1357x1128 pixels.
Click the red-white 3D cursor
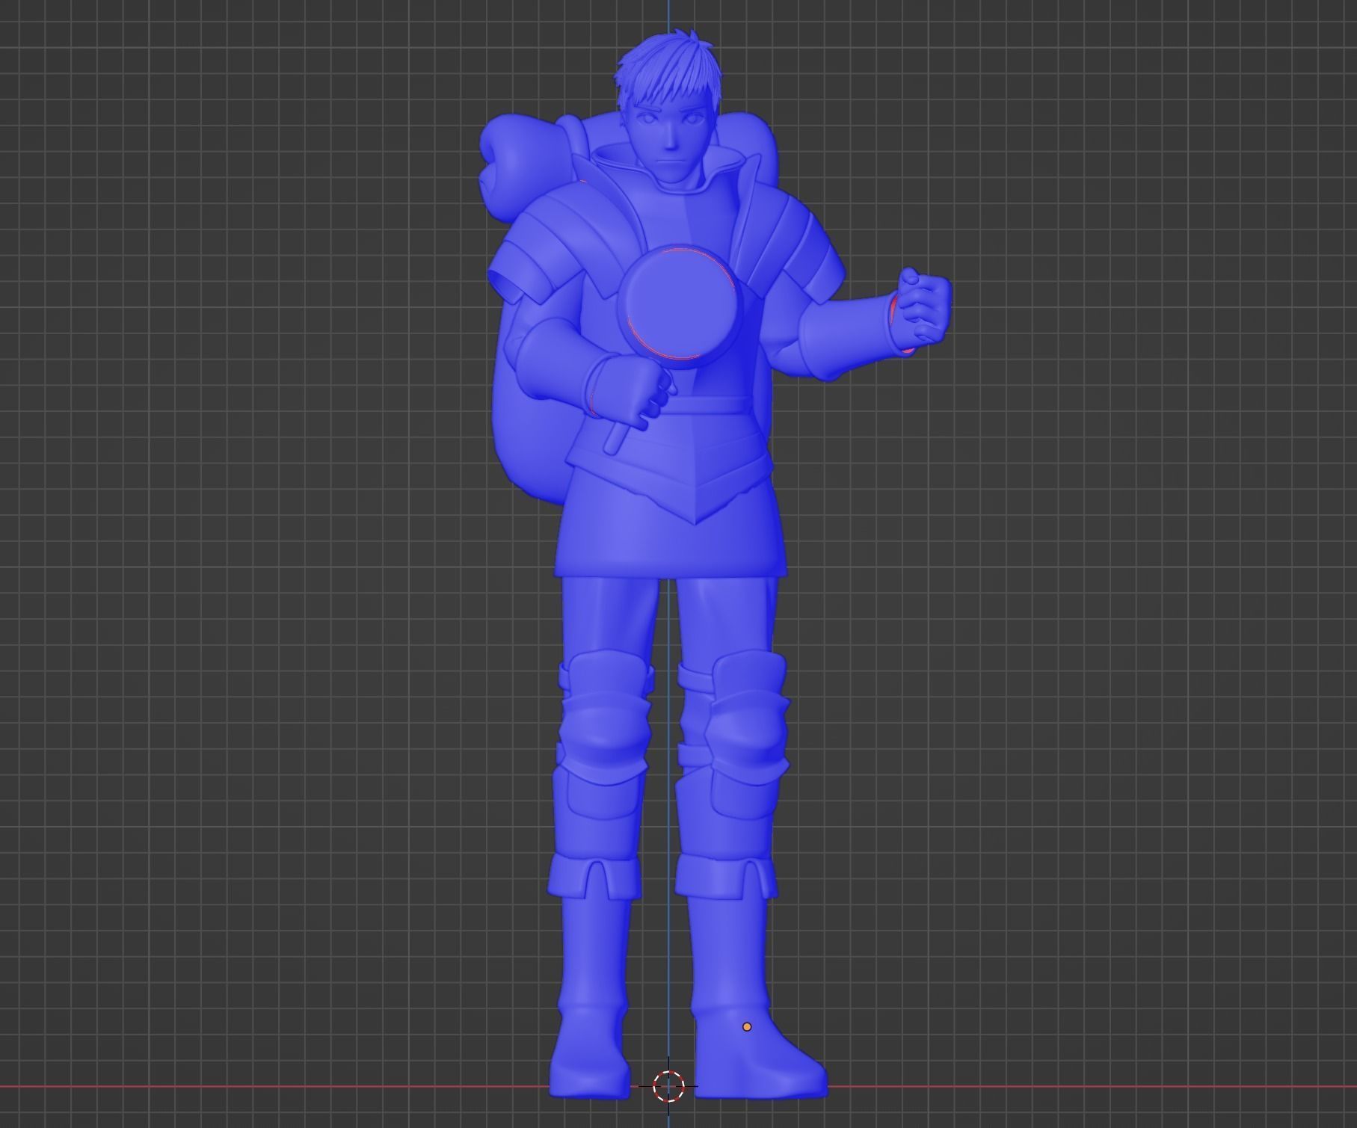point(668,1086)
